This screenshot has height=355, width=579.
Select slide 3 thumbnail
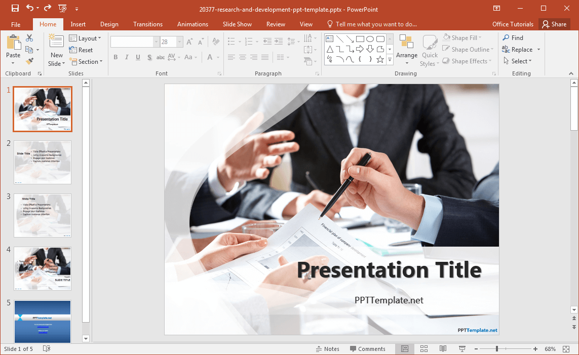[x=43, y=215]
